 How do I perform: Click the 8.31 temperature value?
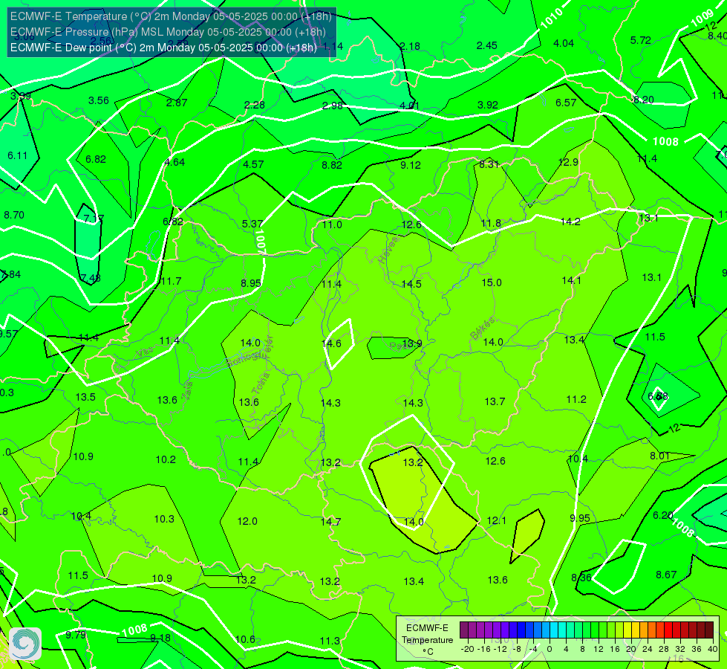[x=489, y=164]
